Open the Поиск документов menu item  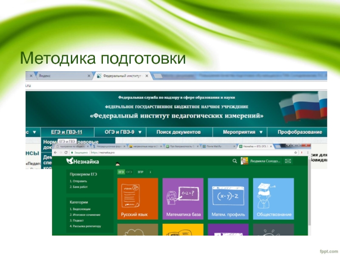click(x=178, y=132)
